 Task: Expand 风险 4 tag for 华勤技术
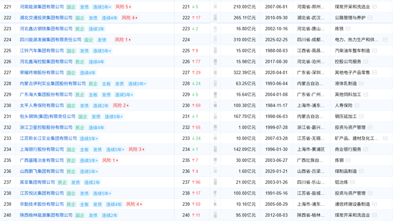[134, 204]
